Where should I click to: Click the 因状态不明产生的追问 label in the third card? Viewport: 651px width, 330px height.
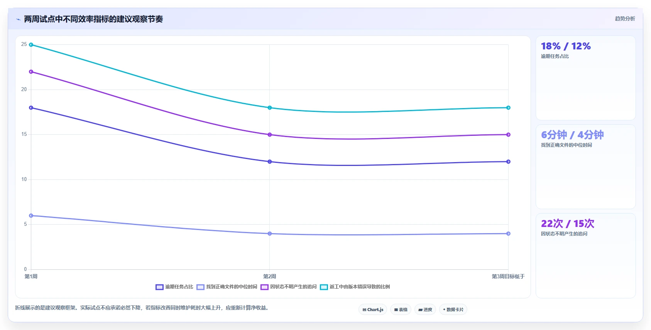point(564,234)
